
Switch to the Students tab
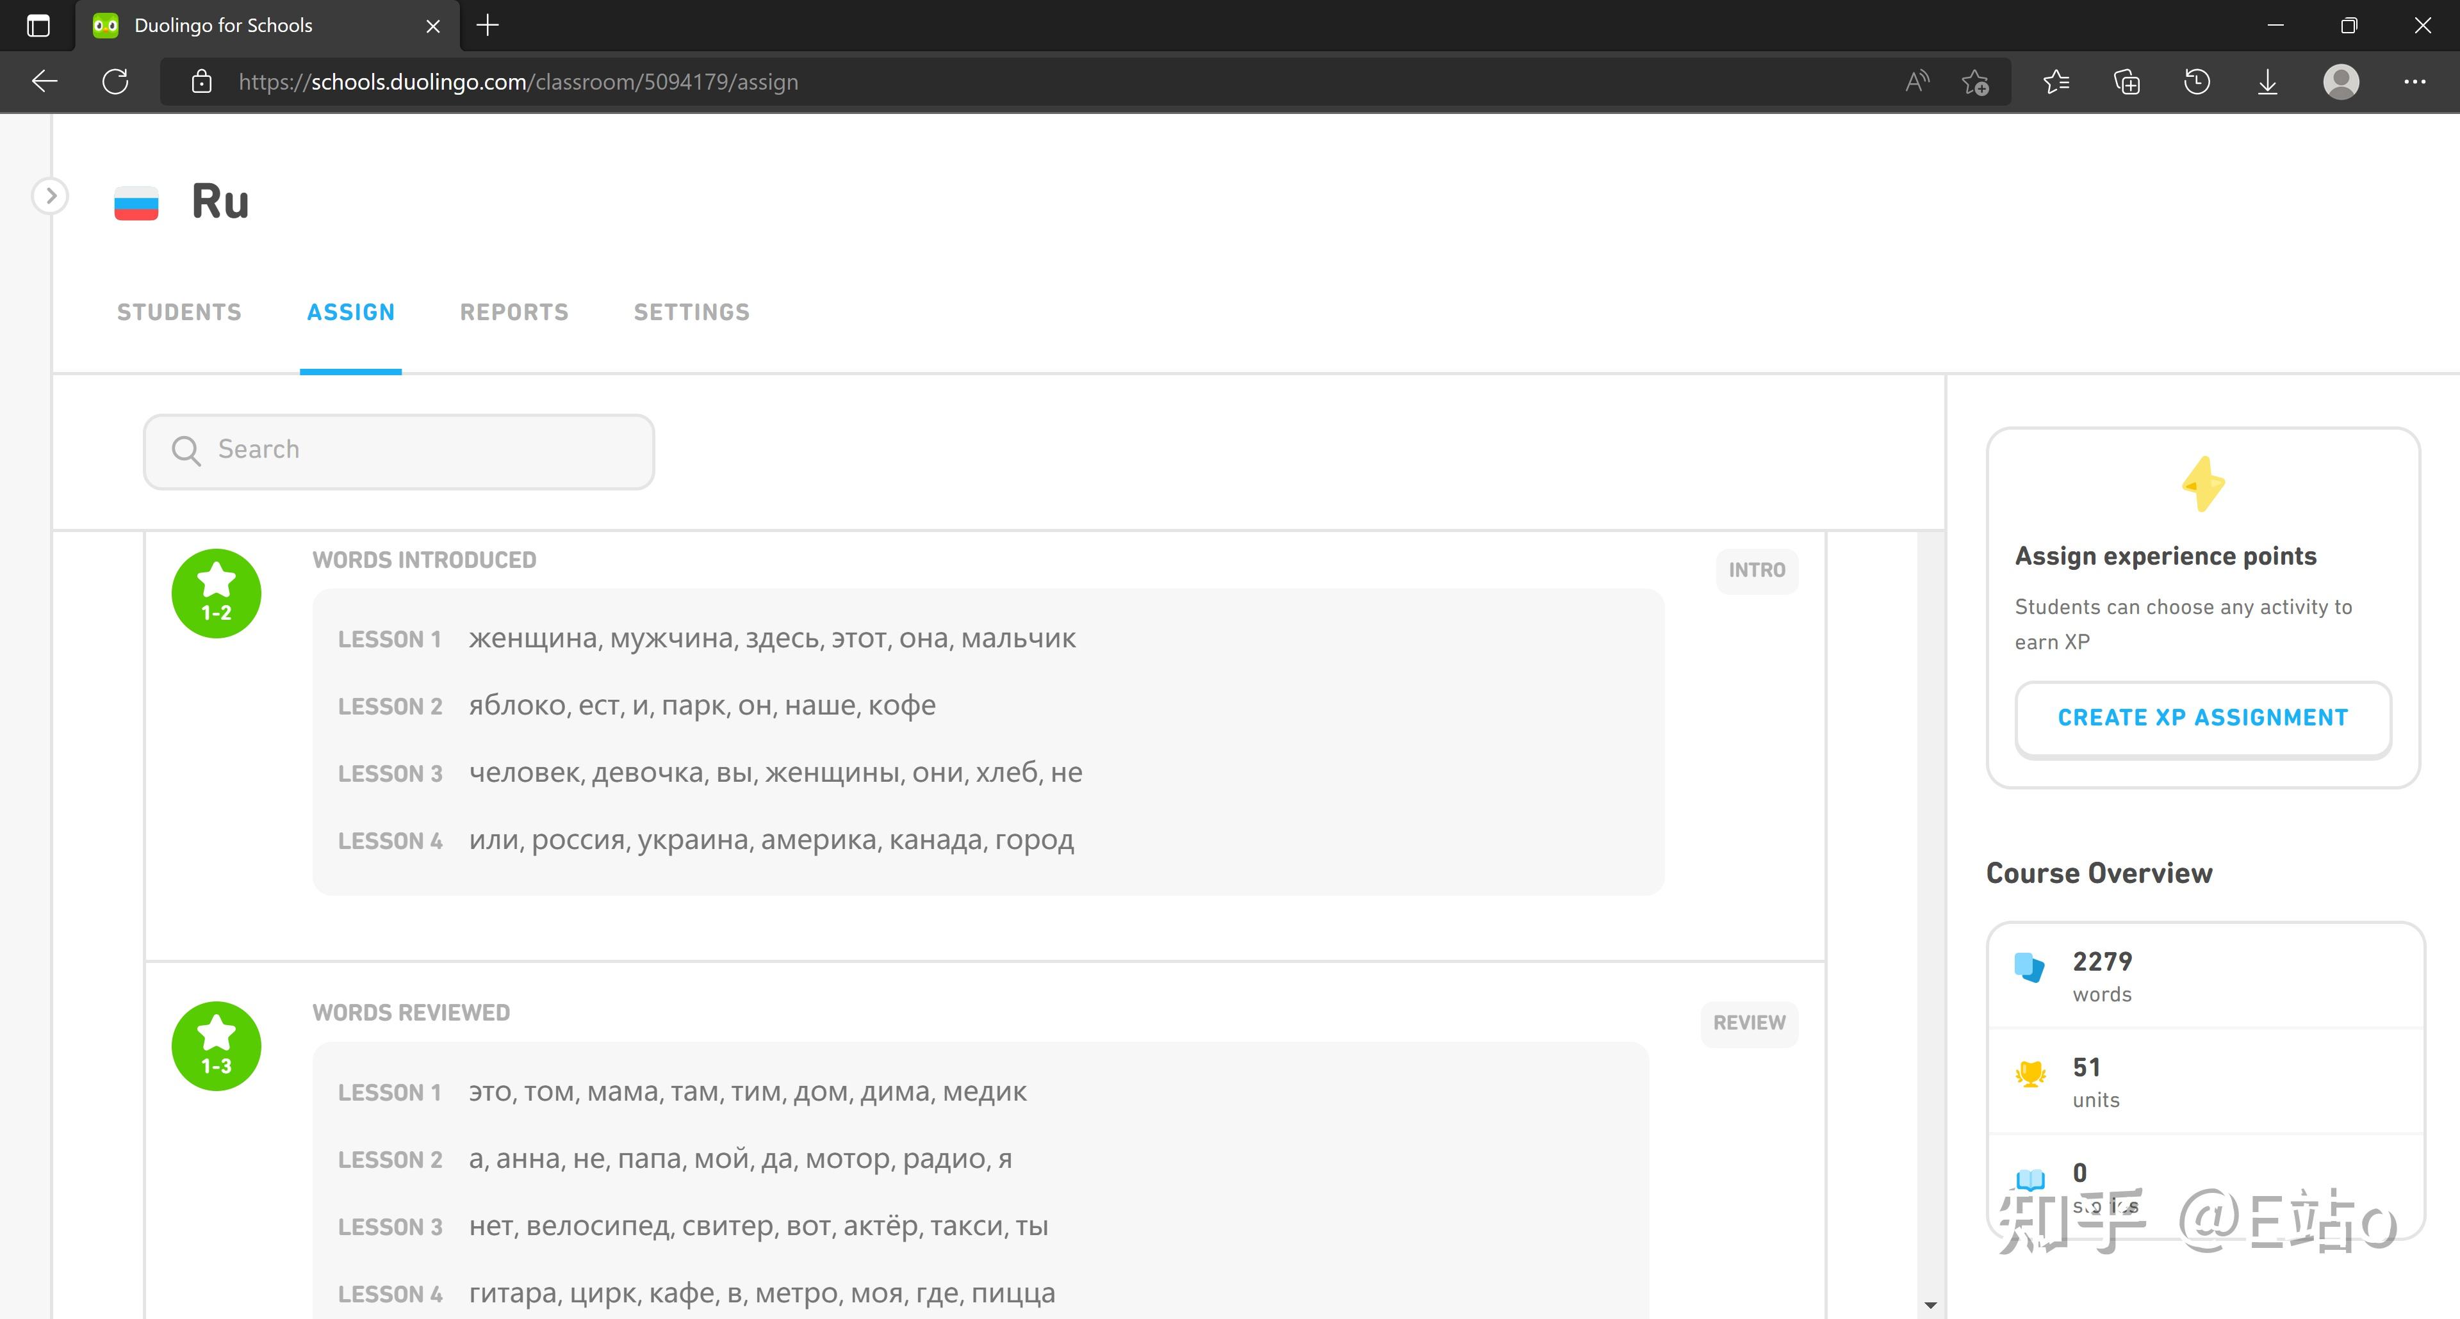coord(179,312)
